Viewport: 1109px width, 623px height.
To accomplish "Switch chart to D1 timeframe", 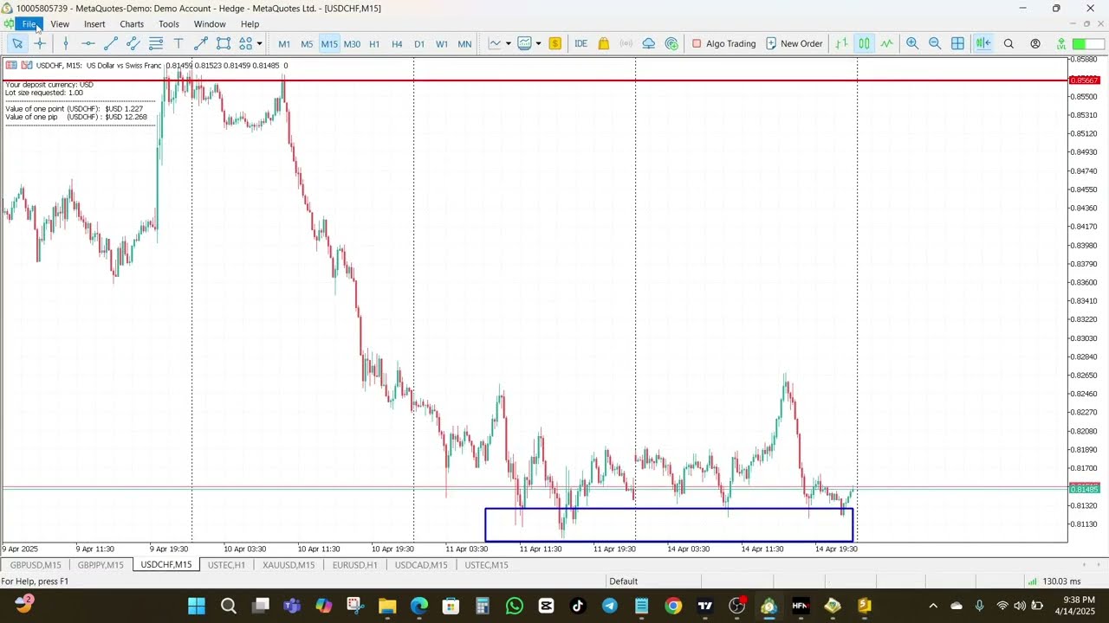I will (419, 44).
